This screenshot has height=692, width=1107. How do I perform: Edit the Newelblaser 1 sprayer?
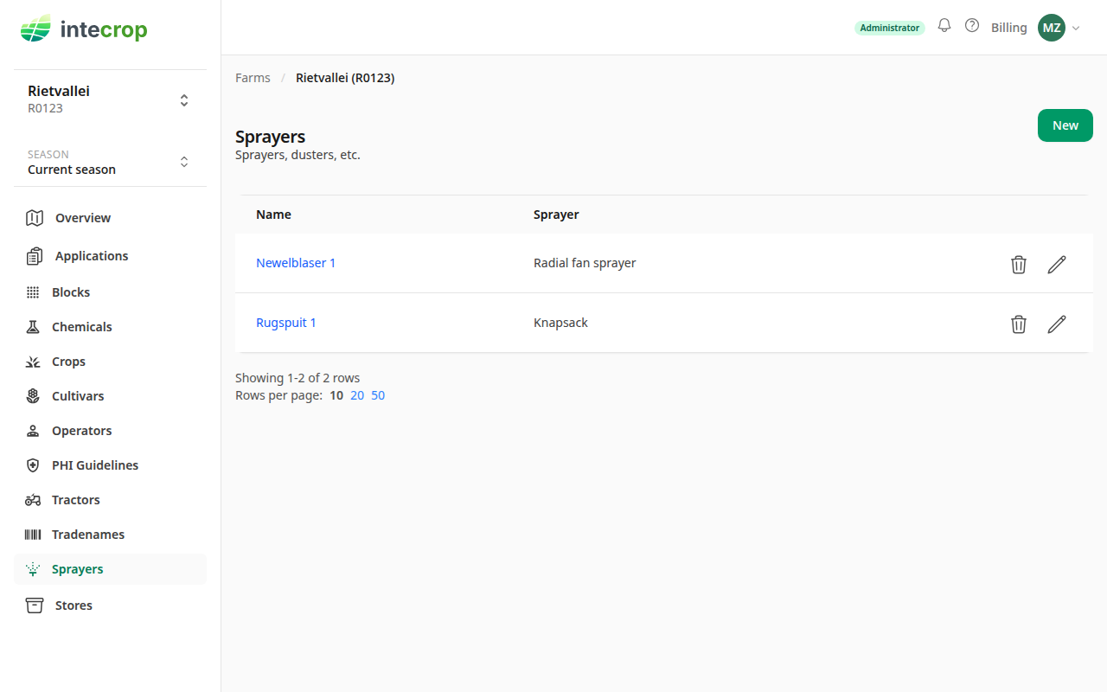coord(1057,265)
